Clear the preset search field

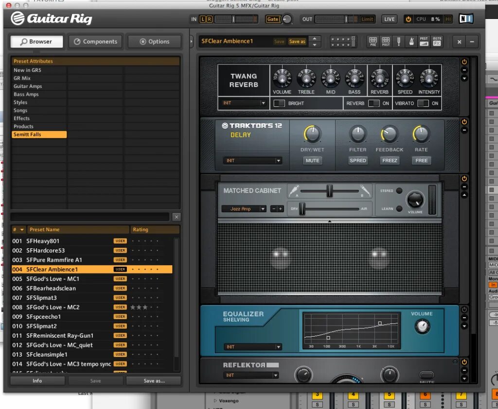[177, 217]
